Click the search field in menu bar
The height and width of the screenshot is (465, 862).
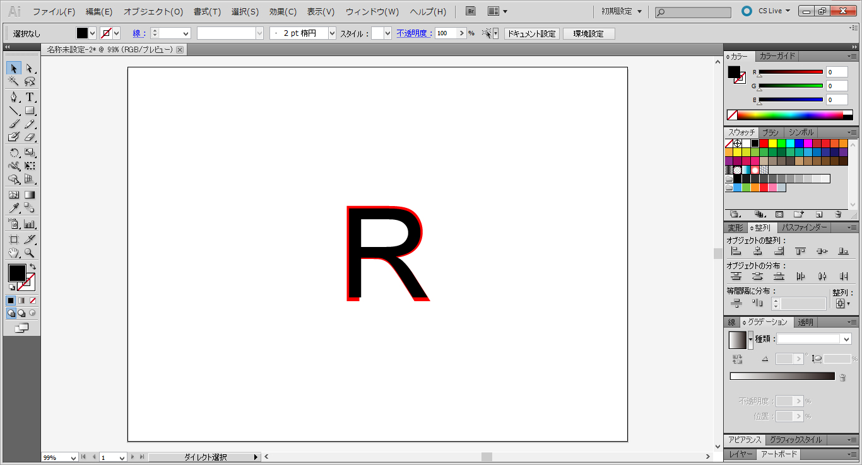[x=693, y=12]
